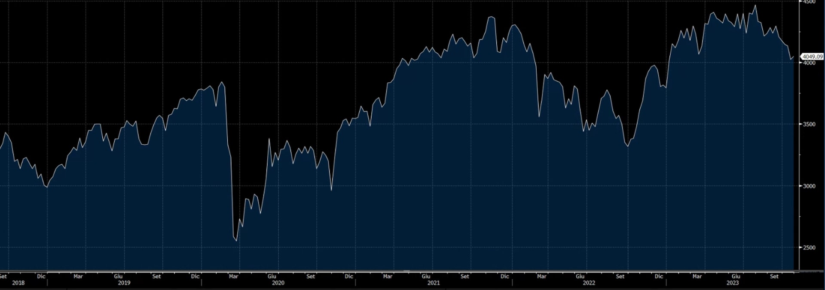Select the 'Dic' month label of 2020

coord(349,276)
